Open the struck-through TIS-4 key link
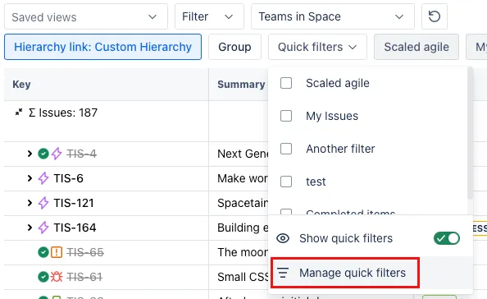Screen dimensions: 487x299 tap(81, 154)
